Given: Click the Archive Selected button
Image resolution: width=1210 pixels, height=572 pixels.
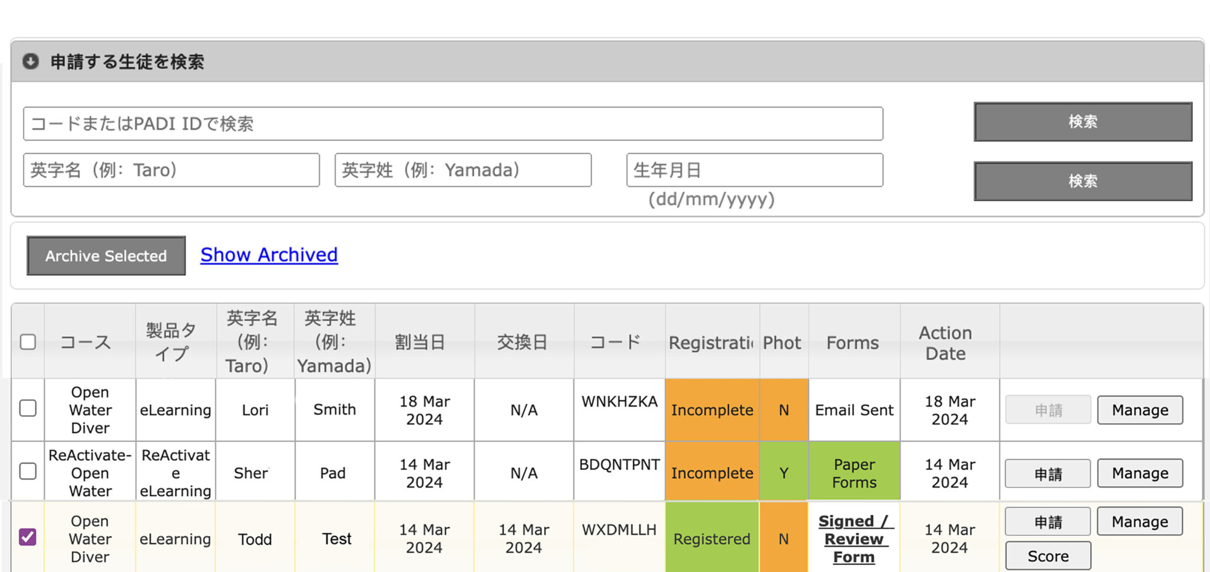Looking at the screenshot, I should 106,256.
